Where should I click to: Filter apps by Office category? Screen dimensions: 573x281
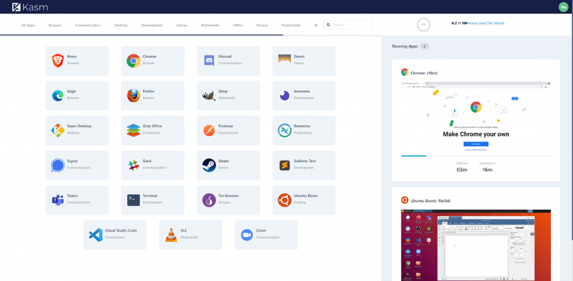[x=238, y=25]
